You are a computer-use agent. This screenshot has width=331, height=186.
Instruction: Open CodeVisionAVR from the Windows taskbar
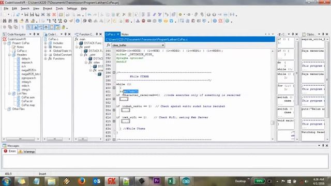(112, 181)
